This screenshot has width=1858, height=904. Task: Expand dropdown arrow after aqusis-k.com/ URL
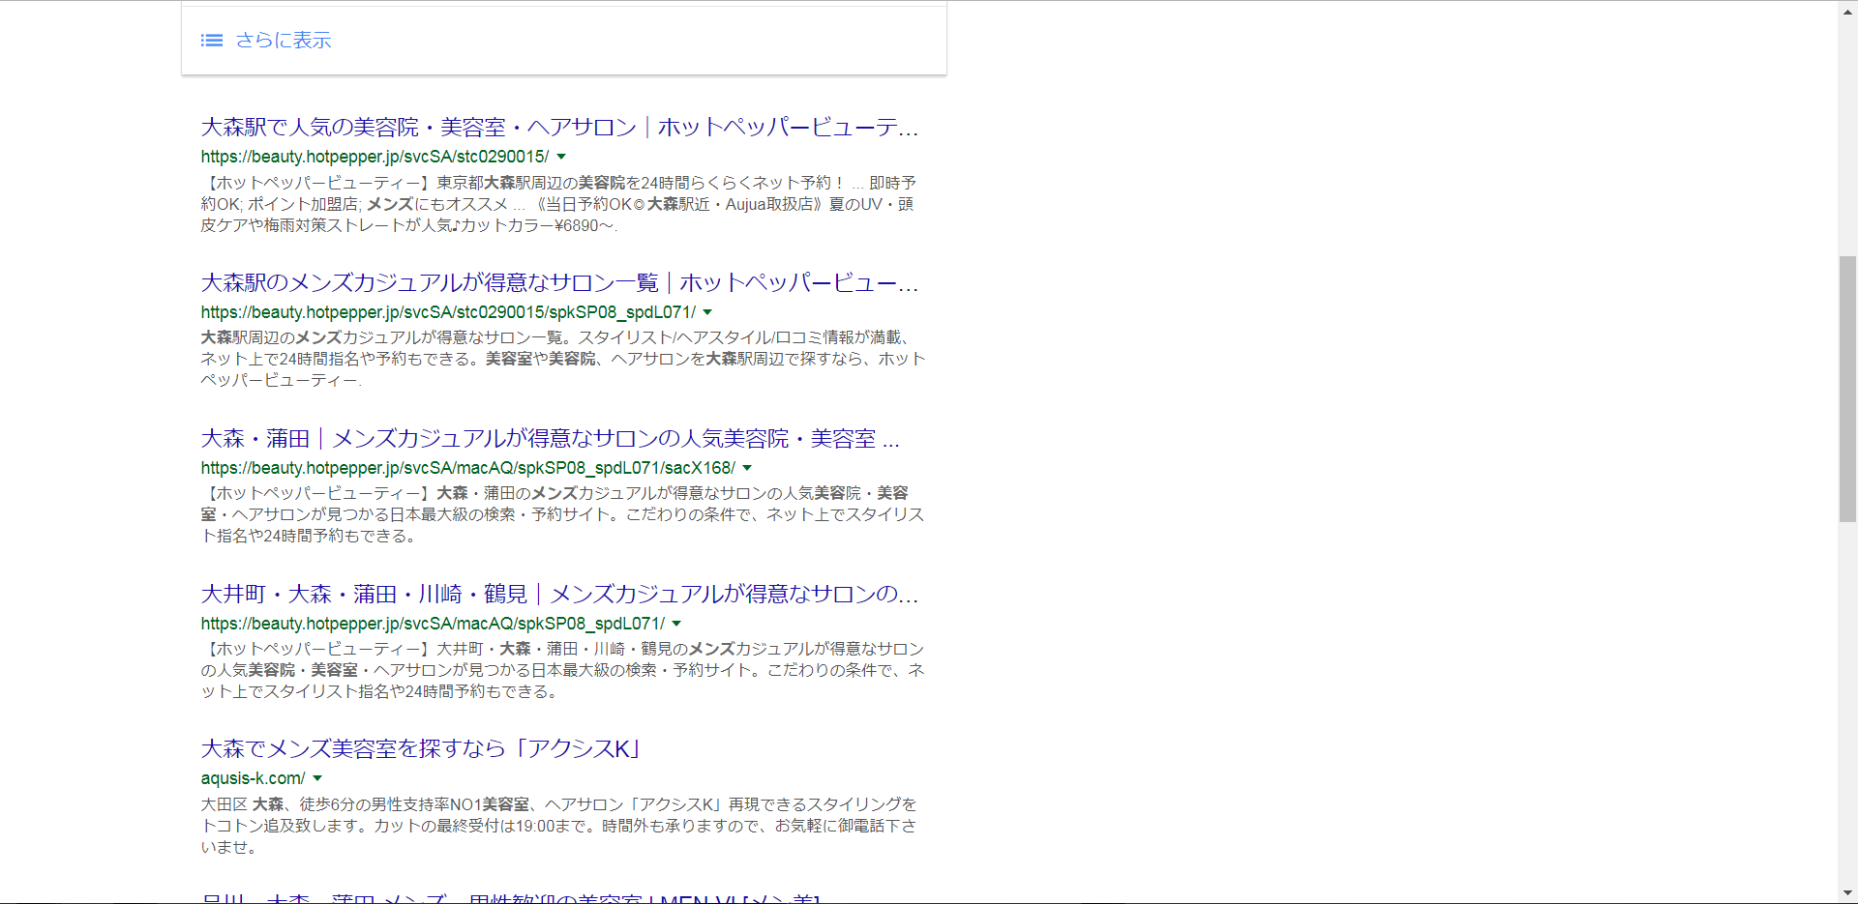(x=317, y=778)
